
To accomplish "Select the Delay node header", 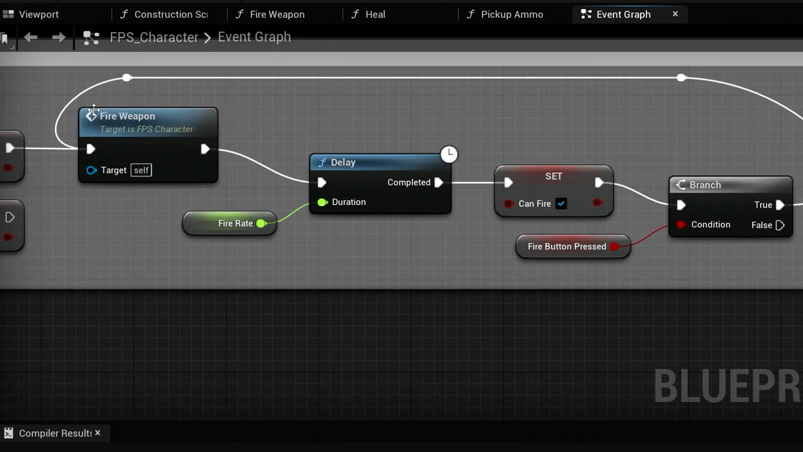I will [381, 162].
